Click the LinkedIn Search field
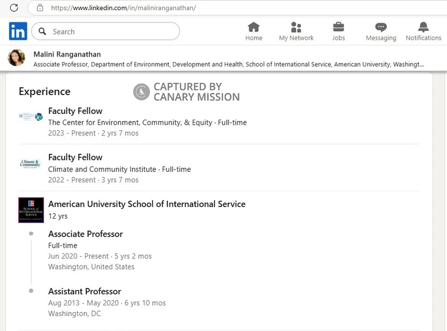 click(106, 31)
